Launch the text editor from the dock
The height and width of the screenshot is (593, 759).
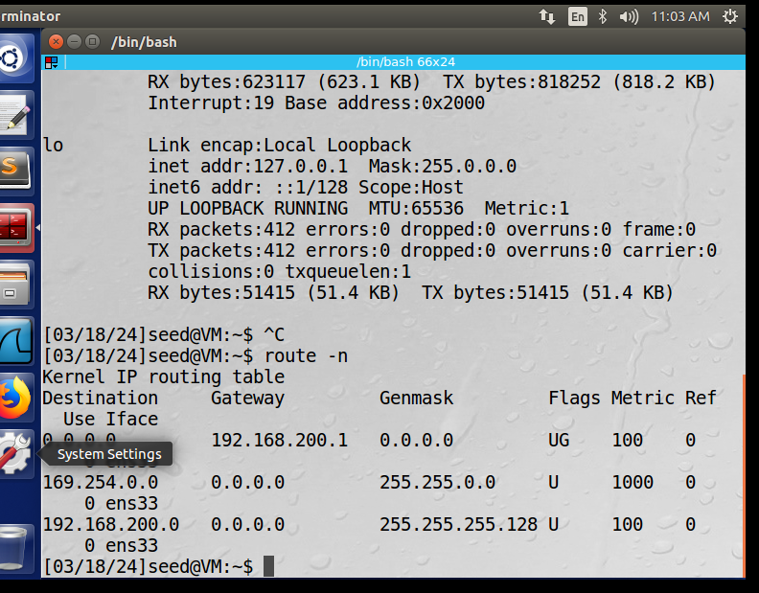[15, 114]
